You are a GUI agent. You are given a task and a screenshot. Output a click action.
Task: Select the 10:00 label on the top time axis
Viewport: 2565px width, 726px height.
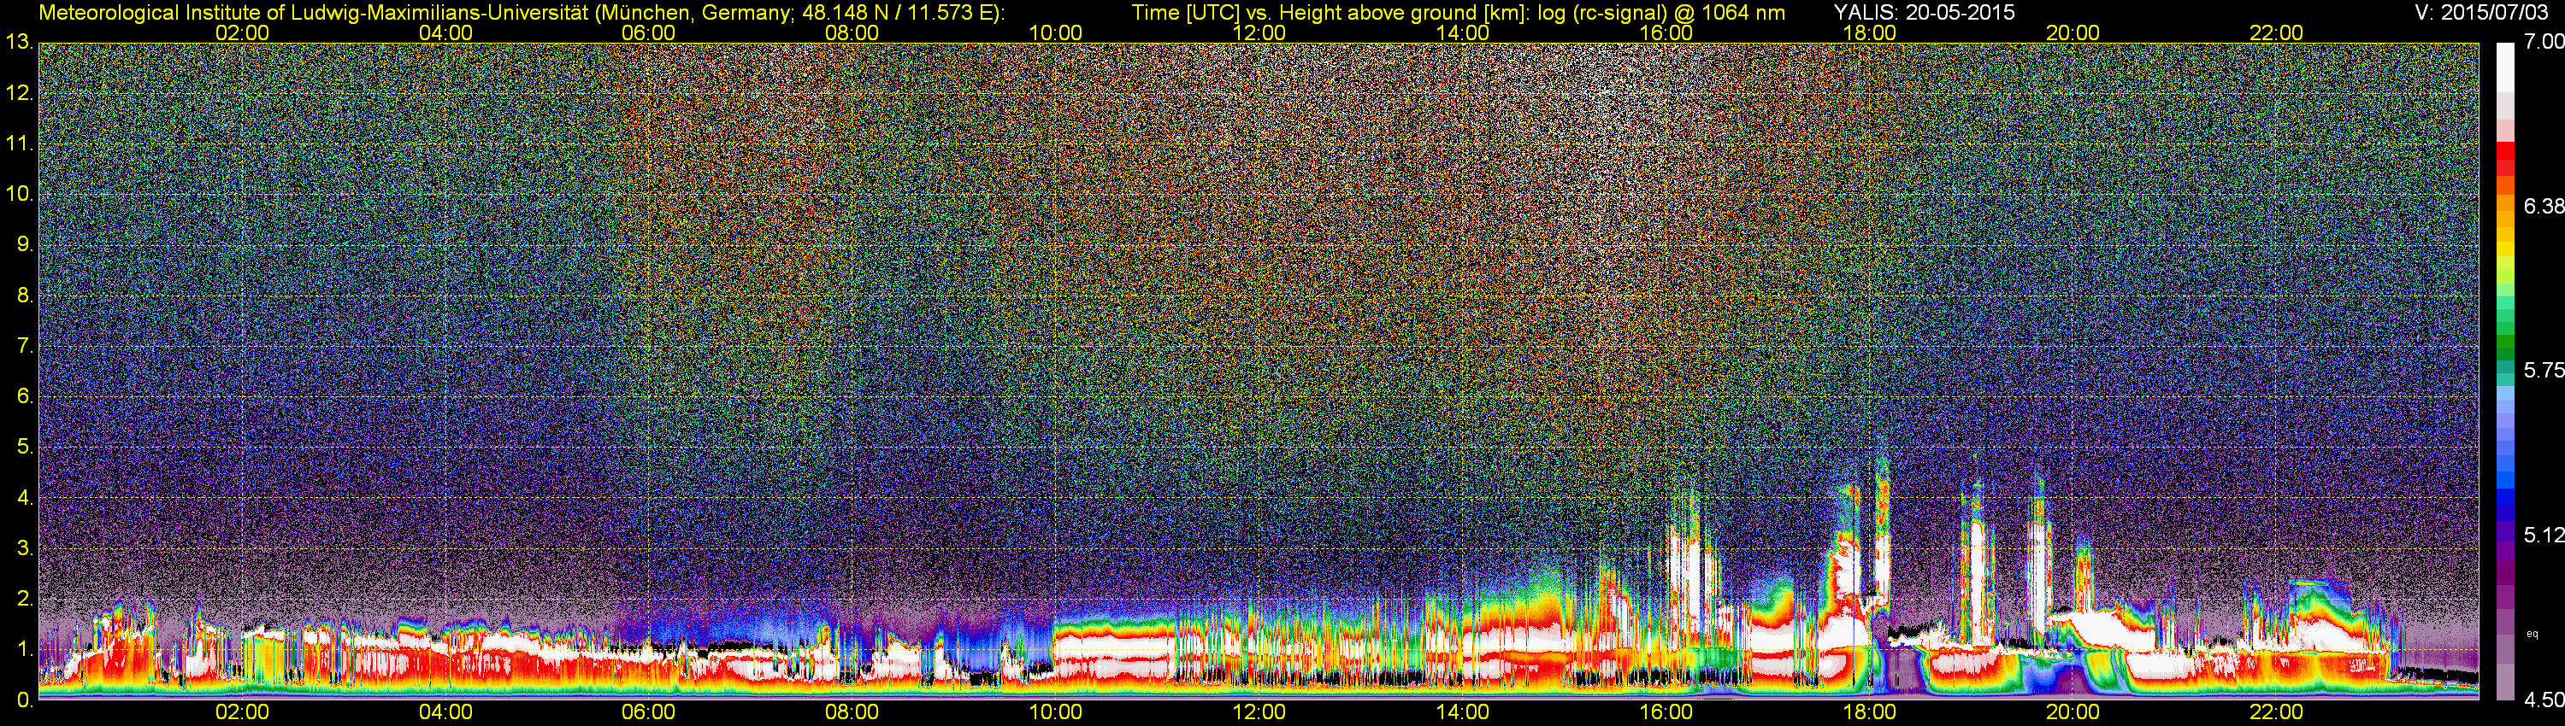1055,32
